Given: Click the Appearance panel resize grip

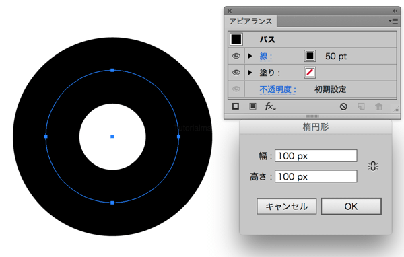Looking at the screenshot, I should 396,110.
